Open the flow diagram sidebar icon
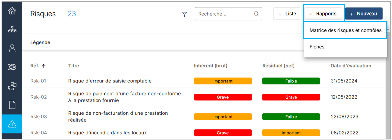Viewport: 392px width, 140px height. (12, 86)
